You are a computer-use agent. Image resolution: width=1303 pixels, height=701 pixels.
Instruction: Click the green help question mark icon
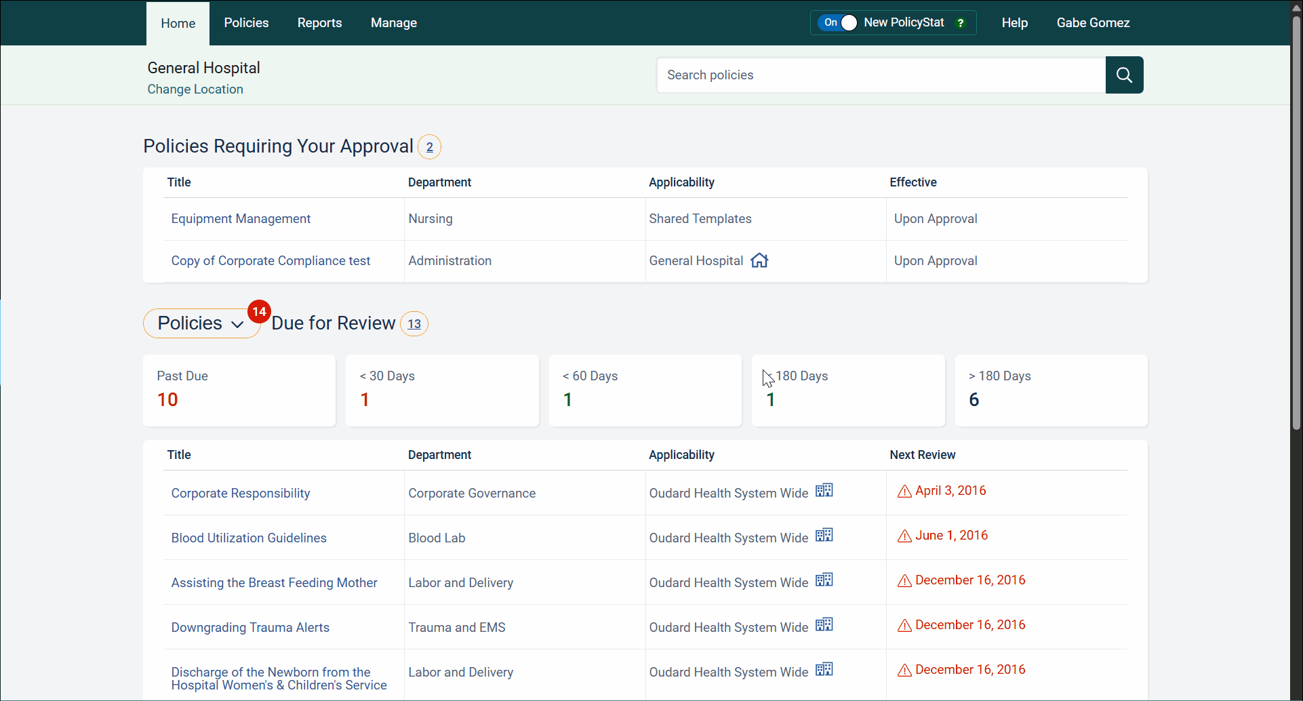[x=960, y=23]
